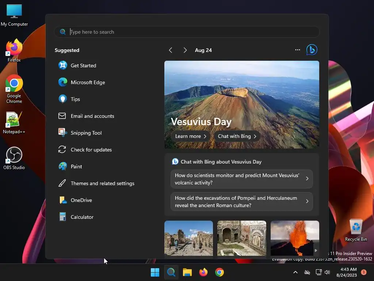Click Chat with Bing about Vesuvius Day heading

coord(221,162)
